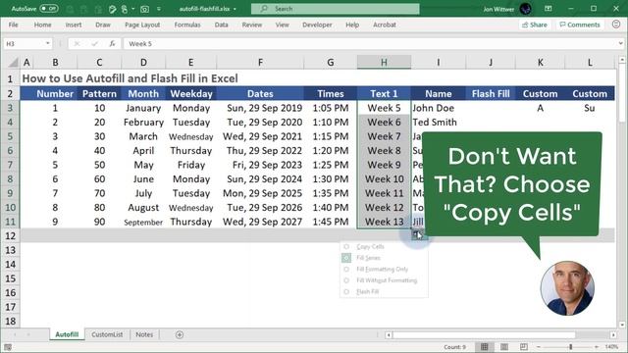This screenshot has width=628, height=353.
Task: Select column F header
Action: 260,62
